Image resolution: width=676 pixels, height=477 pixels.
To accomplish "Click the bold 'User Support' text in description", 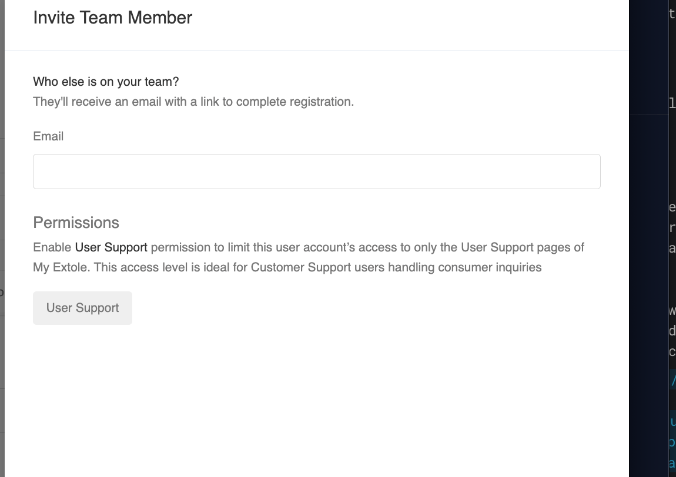I will pos(111,247).
